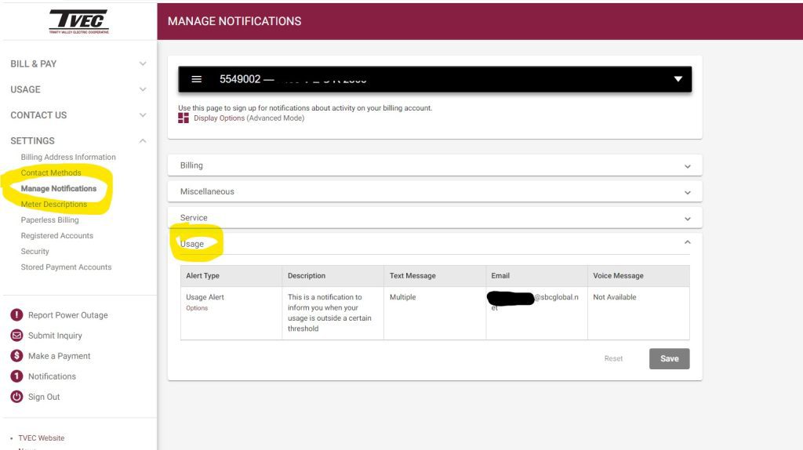Click the Sign Out power icon
The image size is (803, 450).
[16, 397]
